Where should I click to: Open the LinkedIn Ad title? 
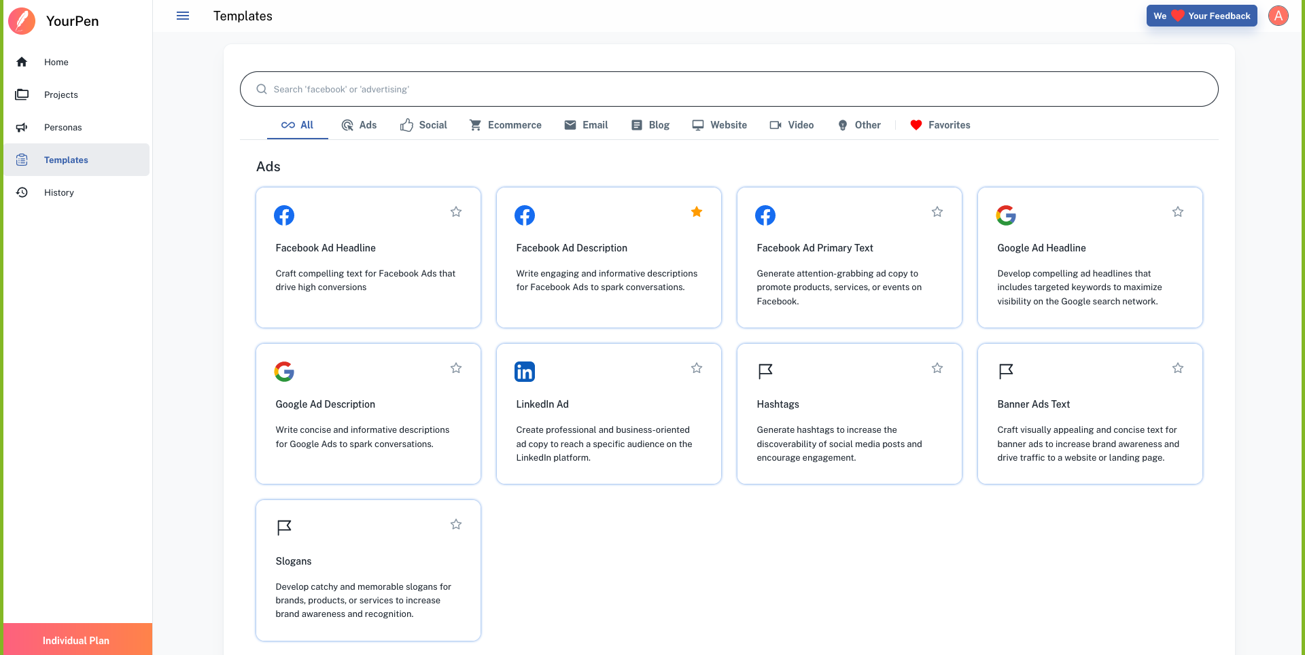coord(542,404)
